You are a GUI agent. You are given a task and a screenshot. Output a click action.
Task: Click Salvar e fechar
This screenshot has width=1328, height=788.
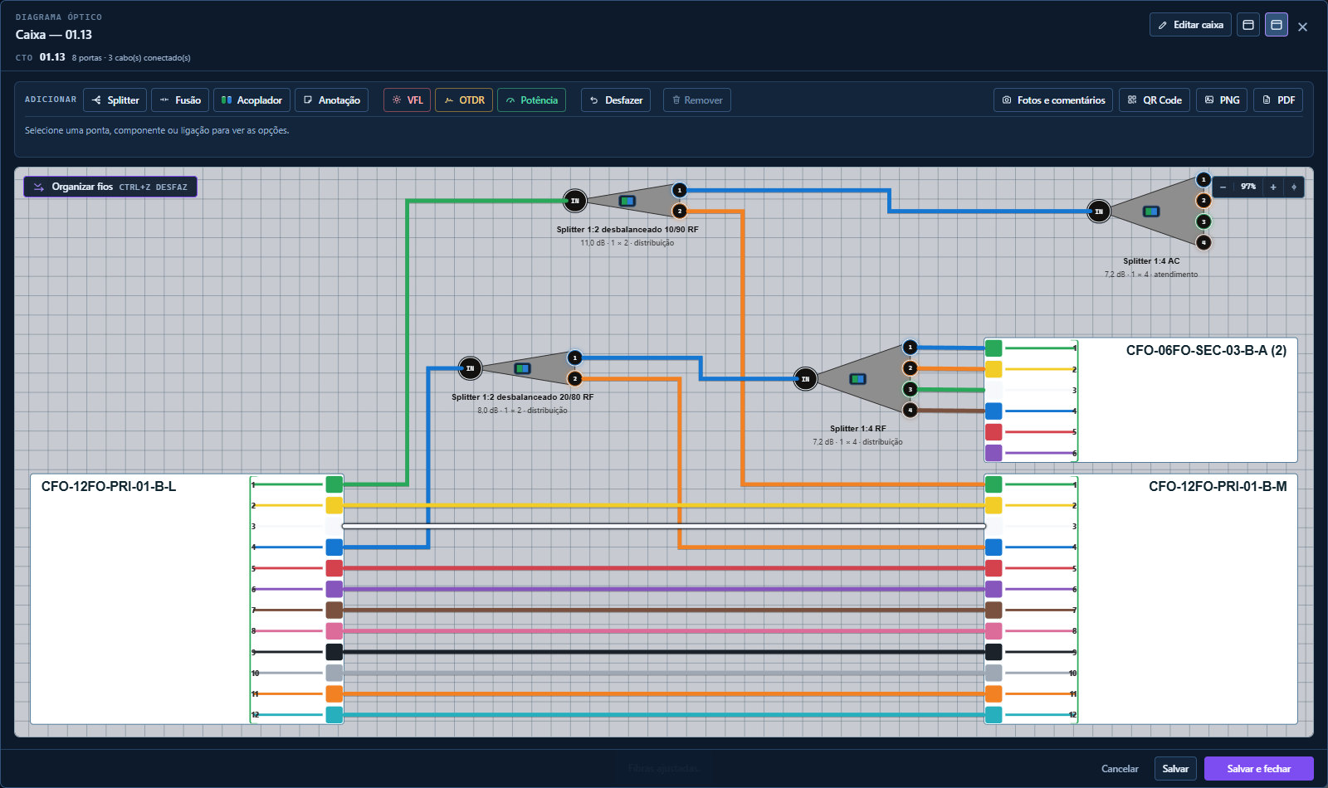tap(1259, 769)
